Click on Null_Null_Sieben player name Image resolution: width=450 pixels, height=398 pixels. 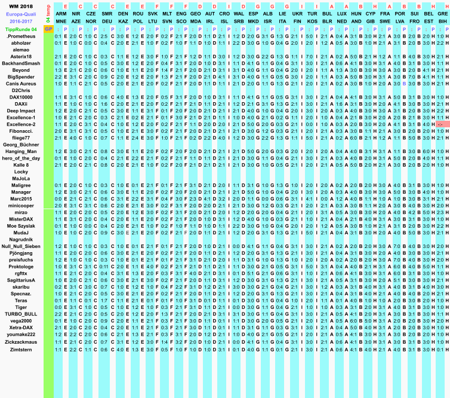tap(21, 246)
